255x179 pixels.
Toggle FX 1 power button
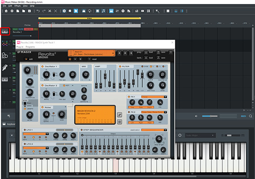129,97
